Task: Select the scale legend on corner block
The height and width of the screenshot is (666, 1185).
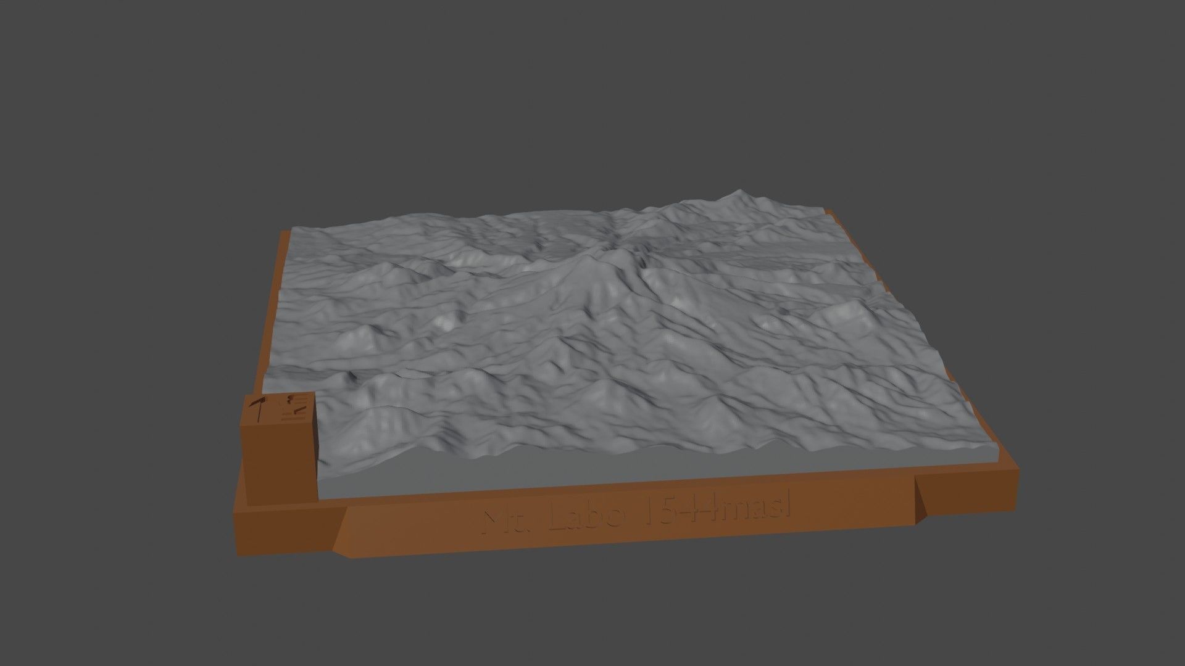Action: click(295, 406)
